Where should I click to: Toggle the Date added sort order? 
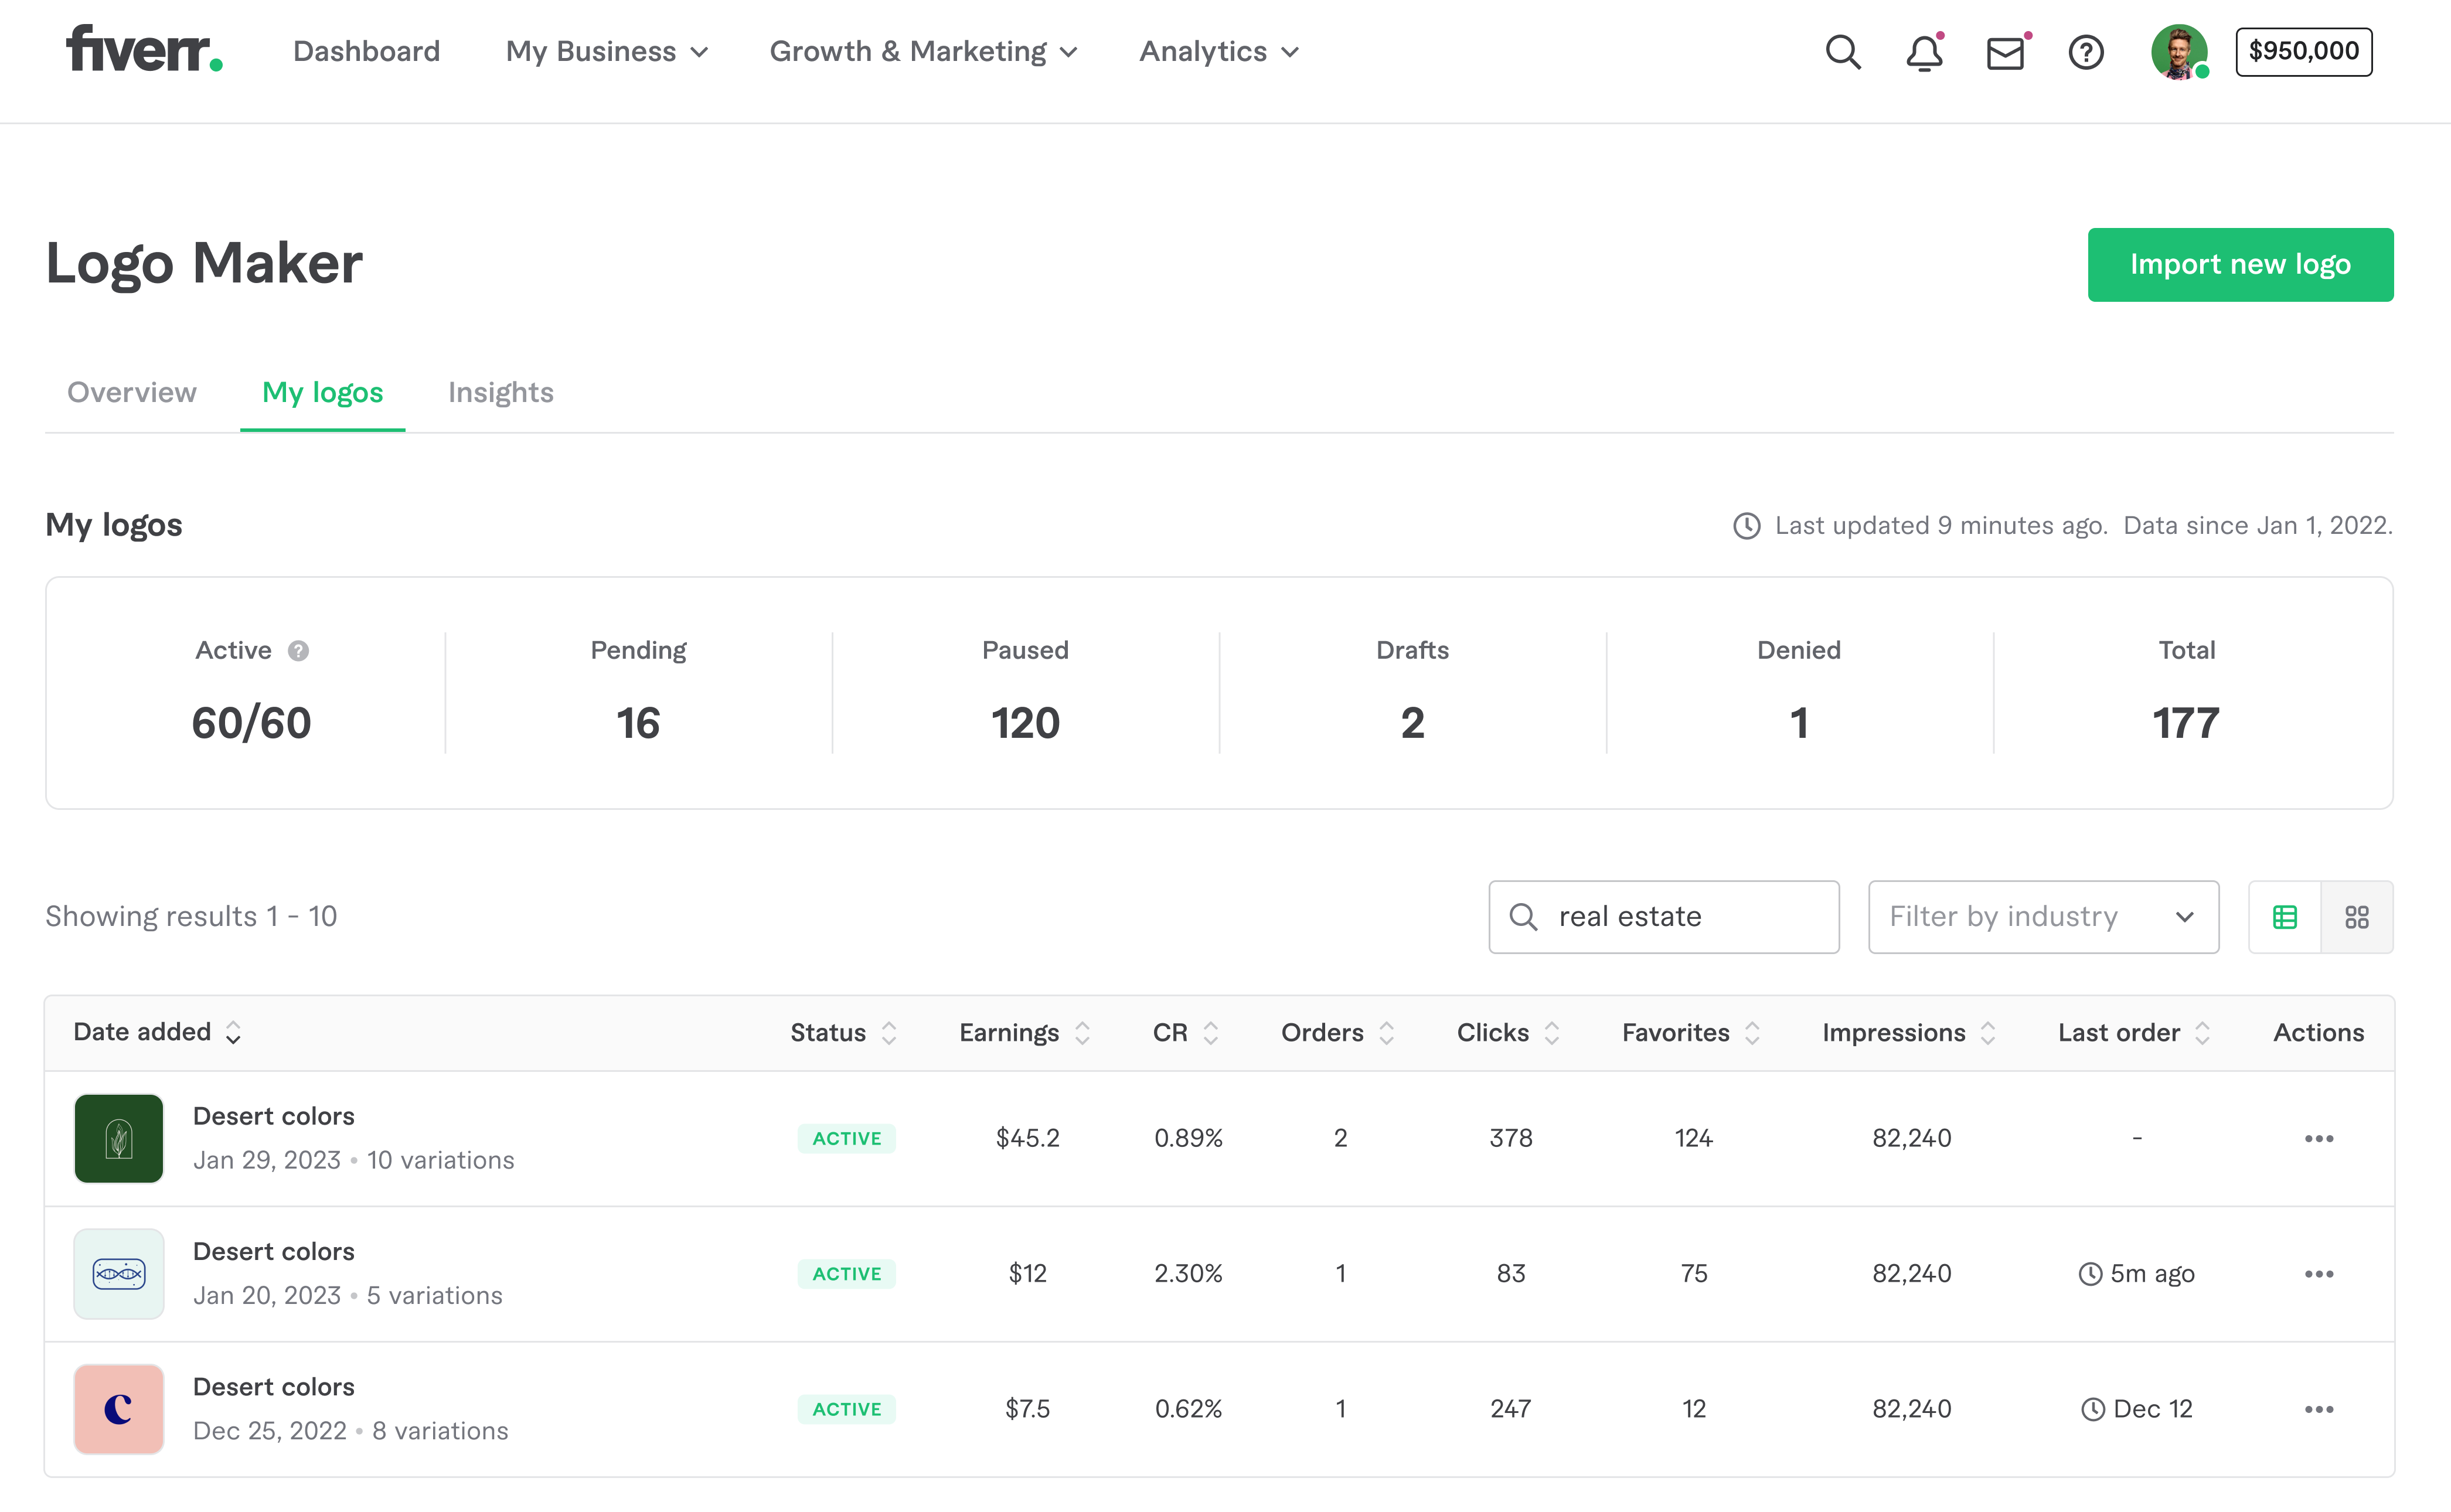click(233, 1033)
